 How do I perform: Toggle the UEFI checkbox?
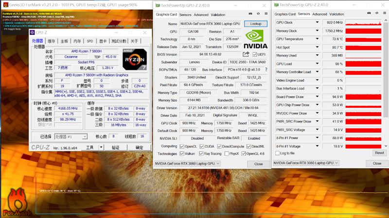click(x=254, y=54)
